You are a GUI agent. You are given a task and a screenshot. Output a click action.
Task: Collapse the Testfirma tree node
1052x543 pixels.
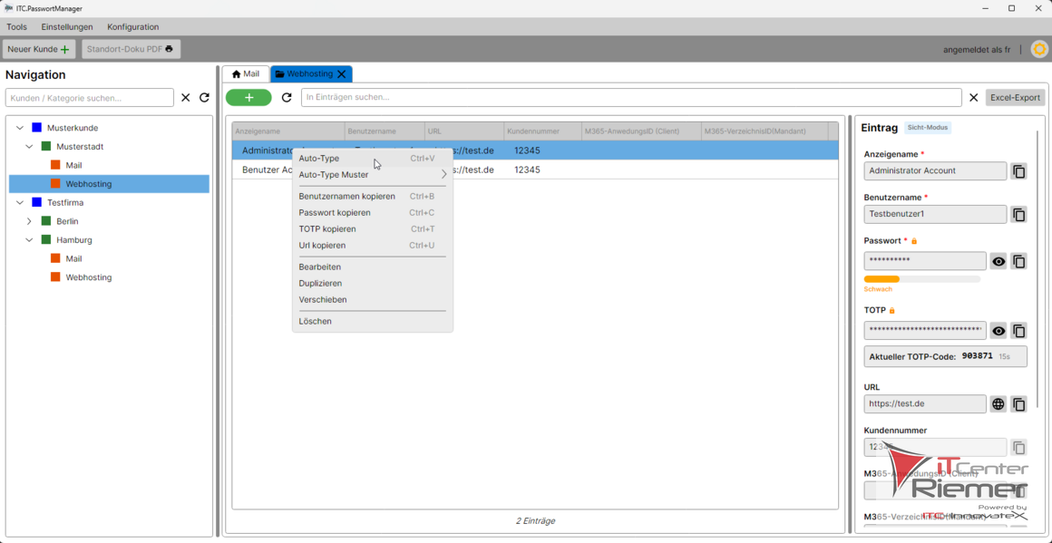tap(19, 202)
